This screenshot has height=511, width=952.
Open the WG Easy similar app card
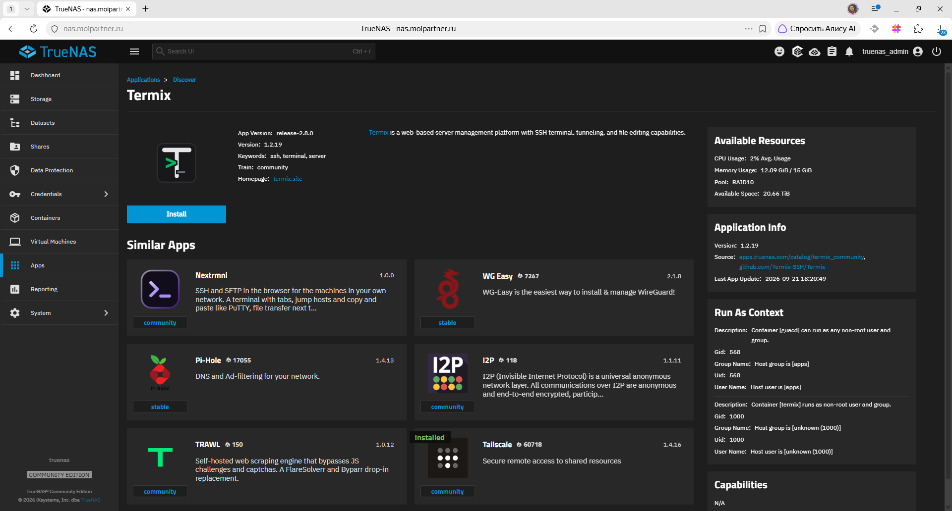coord(554,298)
